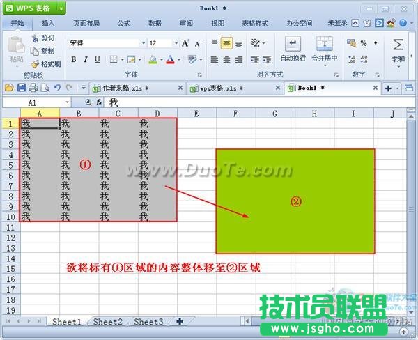Increase font size with large A icon

coord(185,43)
